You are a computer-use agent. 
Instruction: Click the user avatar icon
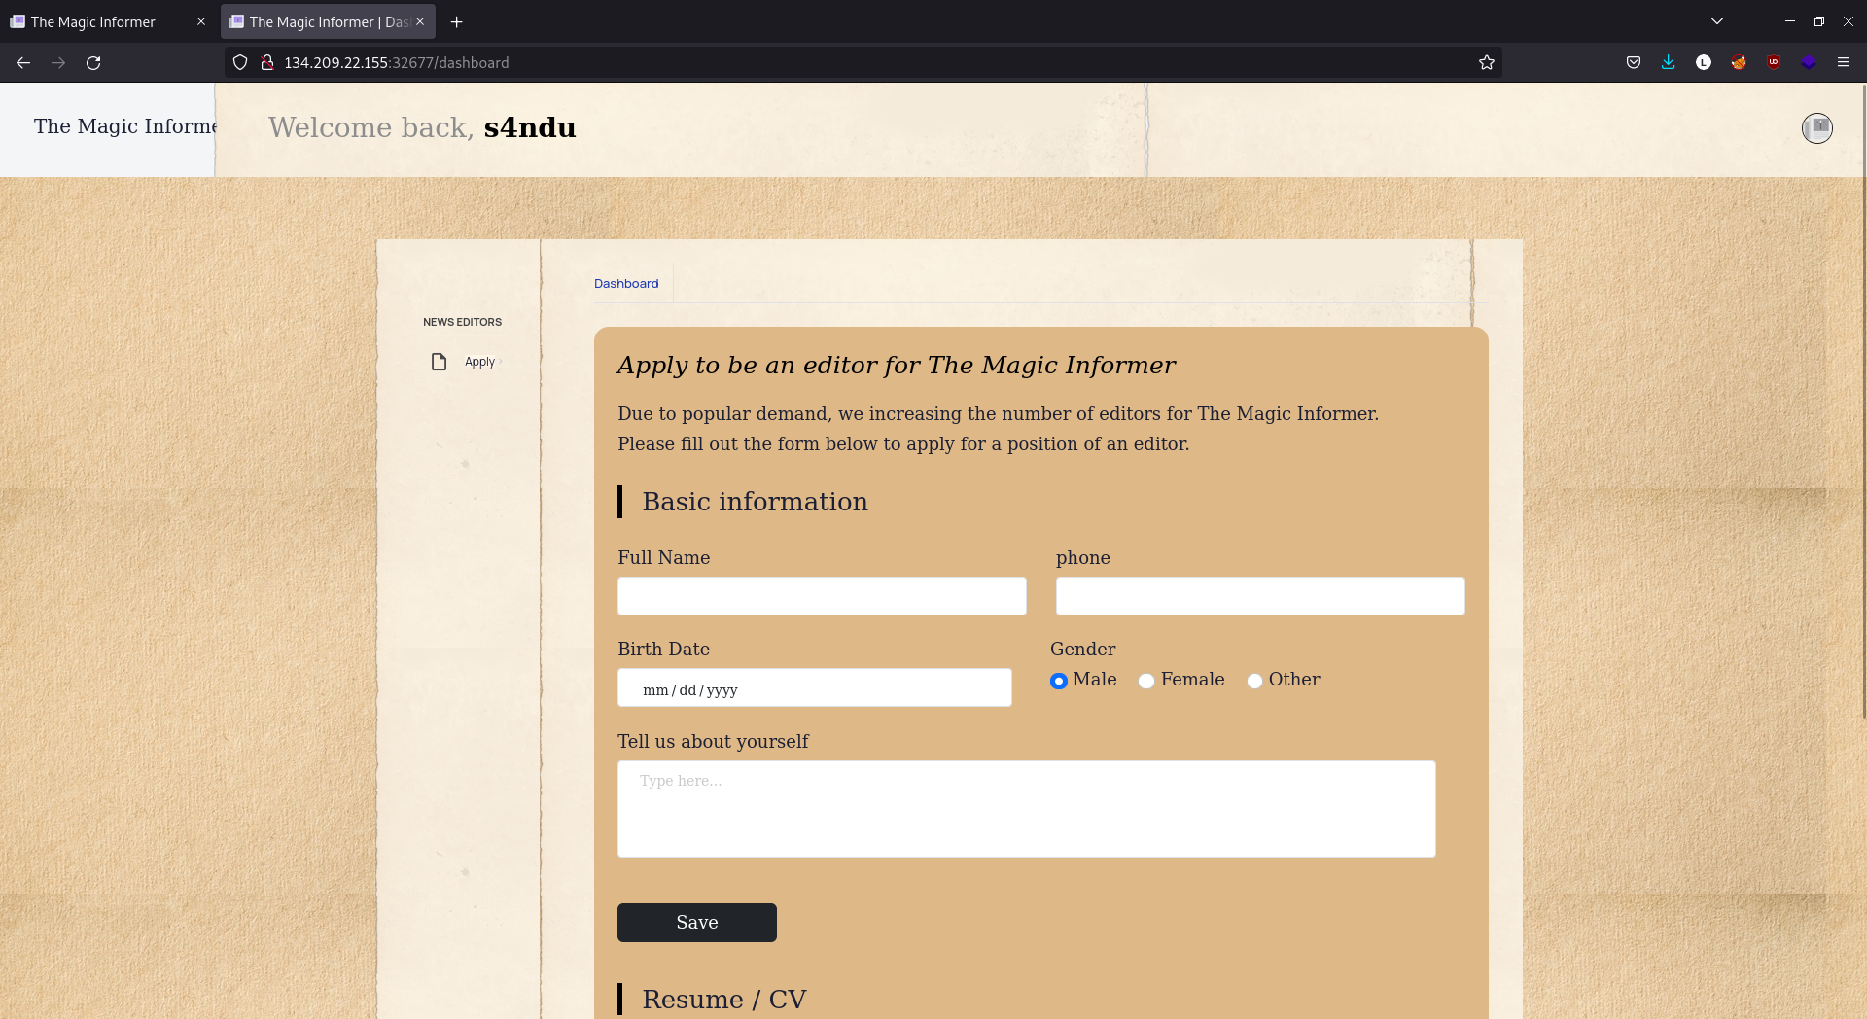(x=1816, y=127)
